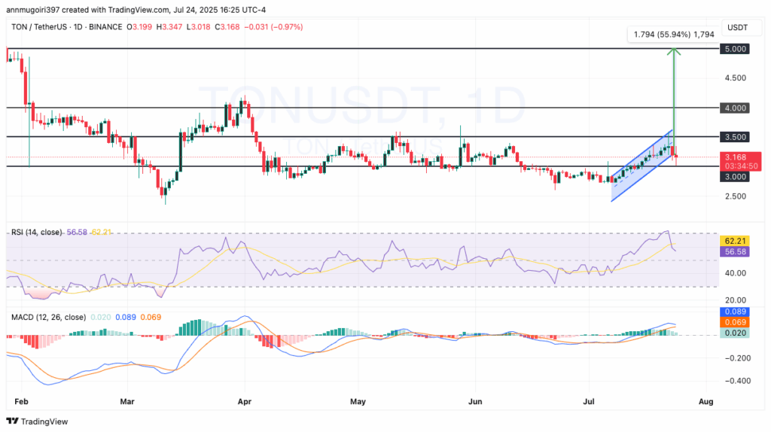Click the close price value C3.168

coord(227,27)
